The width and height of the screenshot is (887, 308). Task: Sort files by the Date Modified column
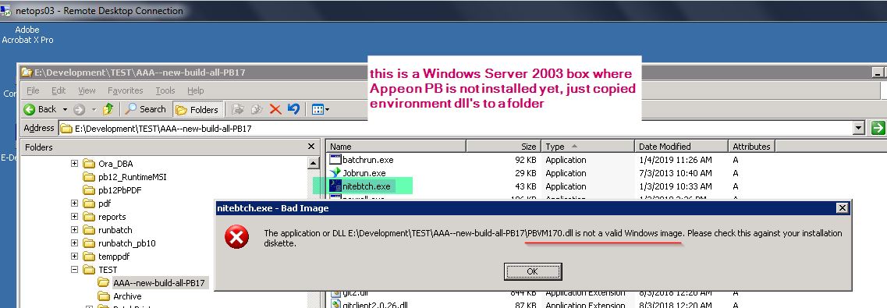tap(681, 147)
